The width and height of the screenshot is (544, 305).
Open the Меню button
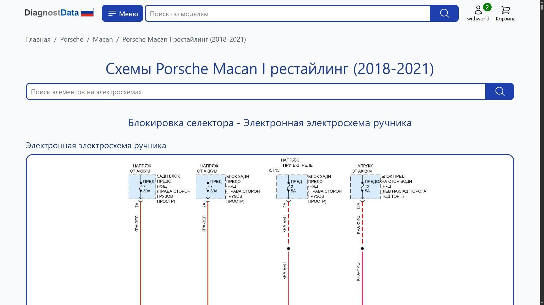[x=122, y=13]
